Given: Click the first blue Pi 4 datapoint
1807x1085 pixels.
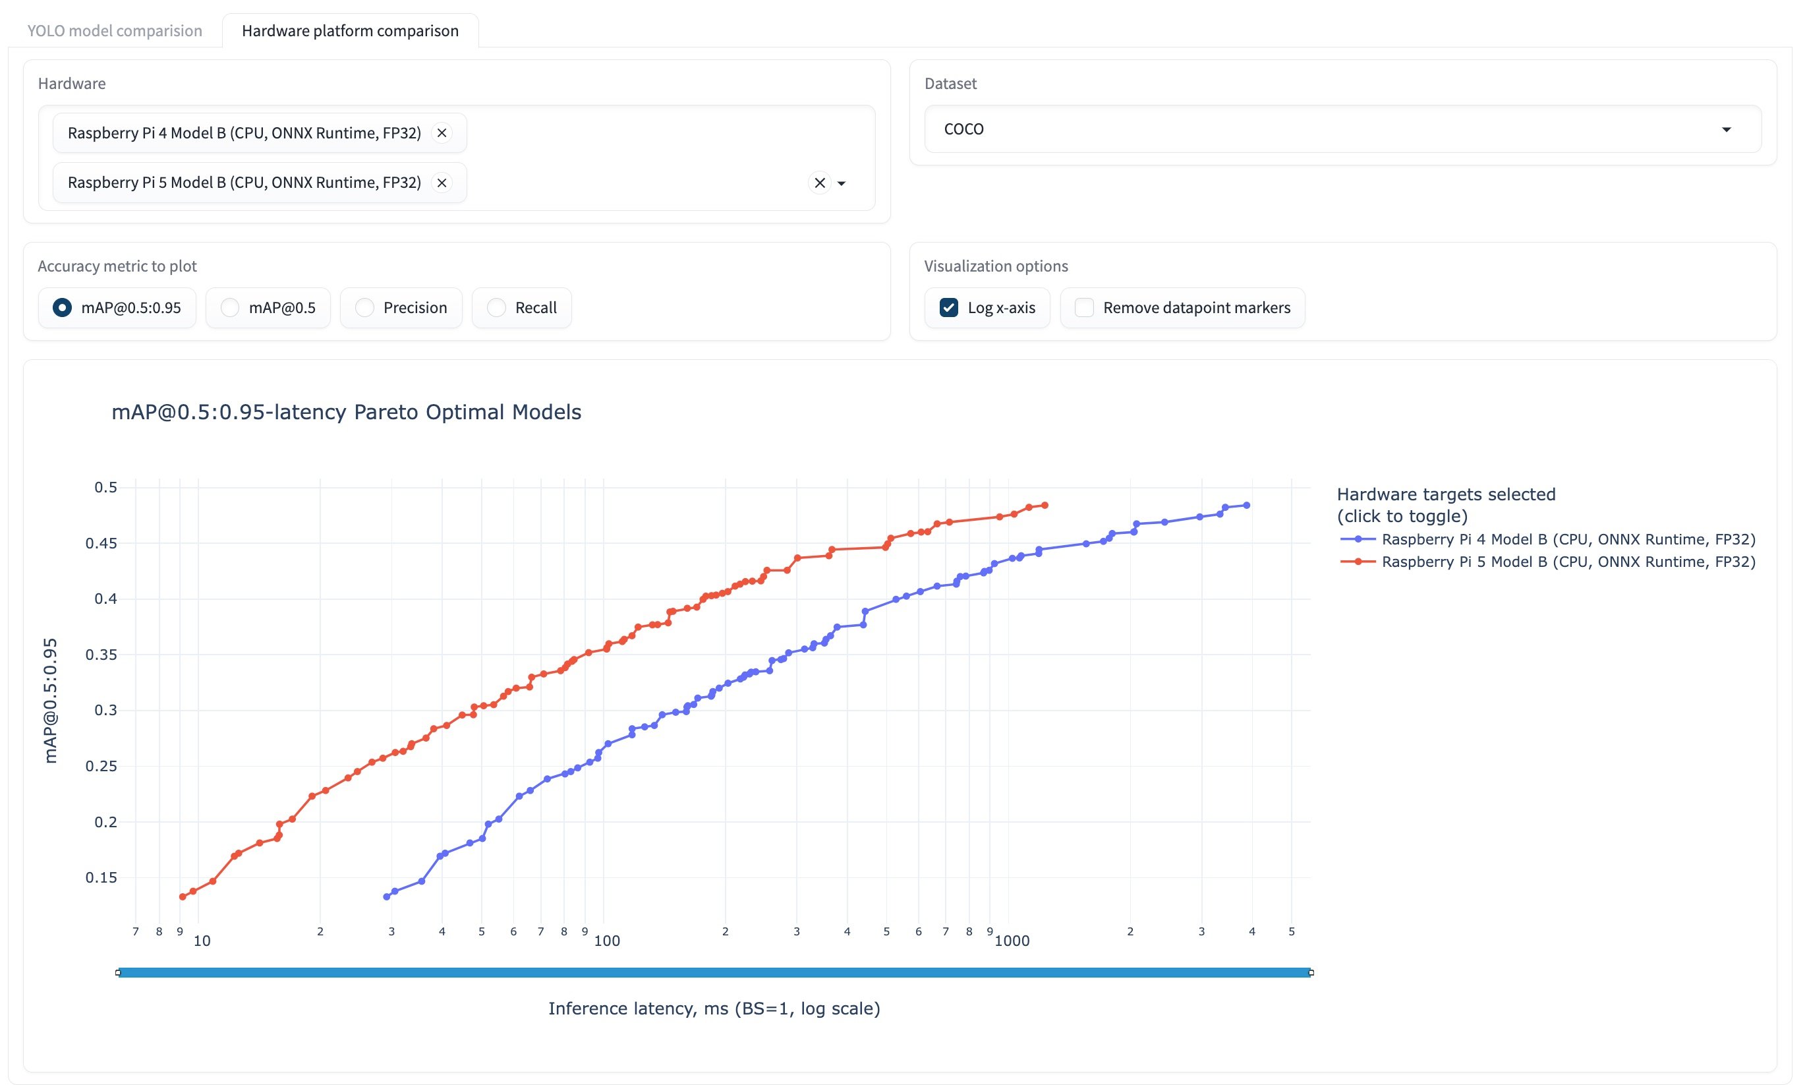Looking at the screenshot, I should coord(387,897).
